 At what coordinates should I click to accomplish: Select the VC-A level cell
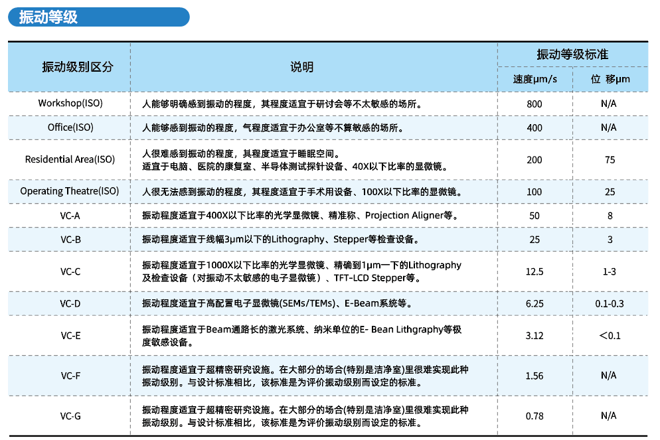click(x=70, y=216)
